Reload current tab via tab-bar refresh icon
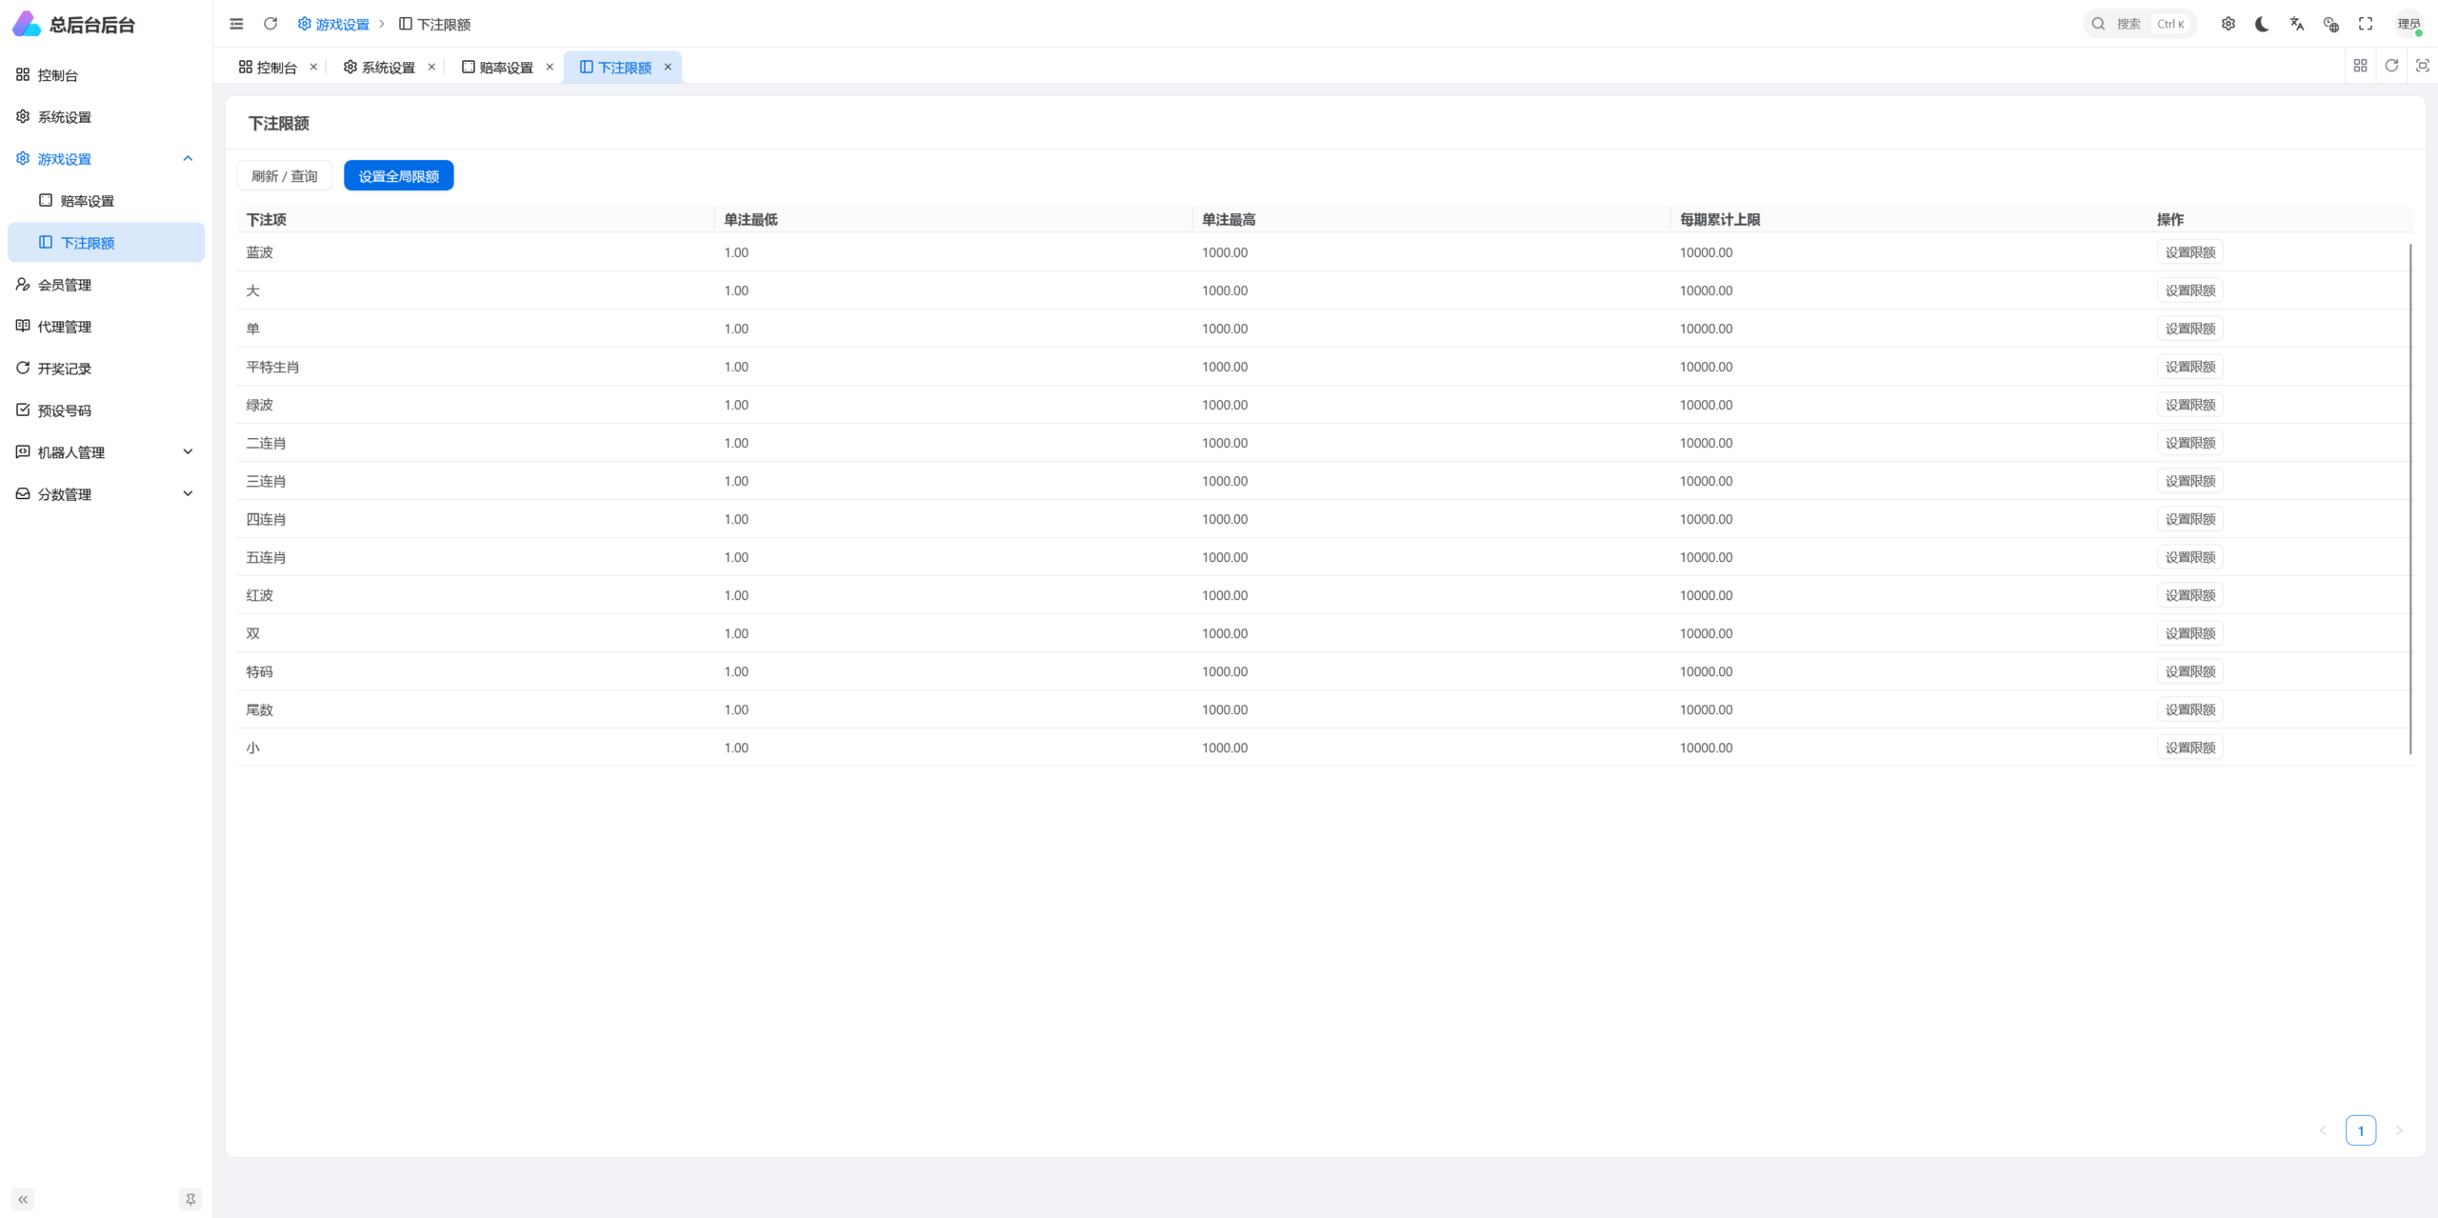The image size is (2438, 1218). click(x=2391, y=66)
